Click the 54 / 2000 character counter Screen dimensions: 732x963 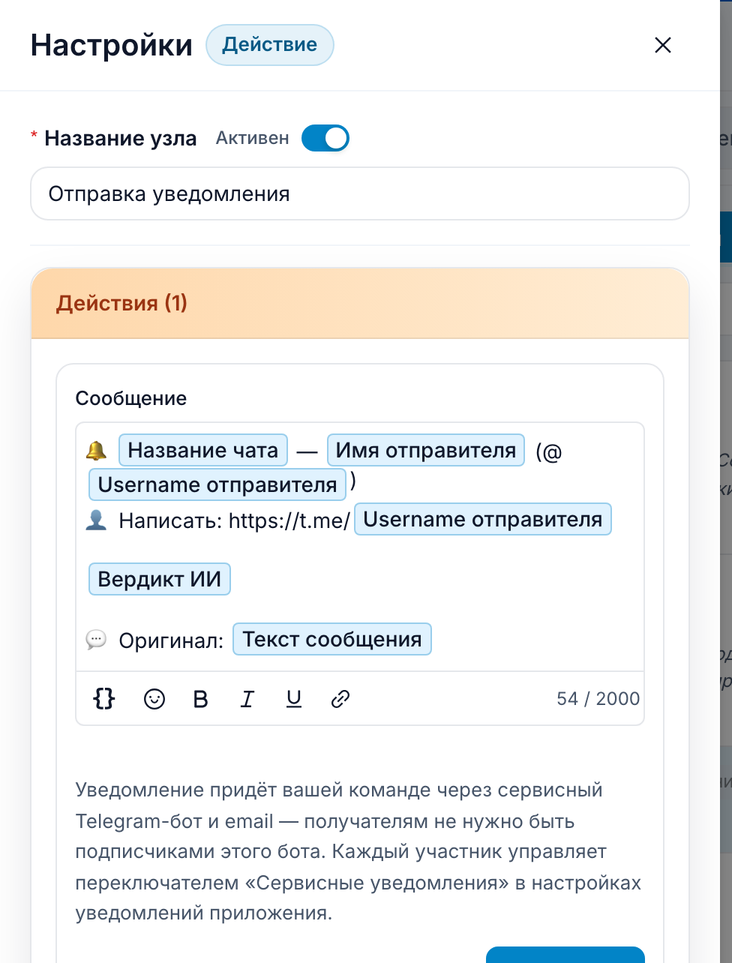pos(598,699)
